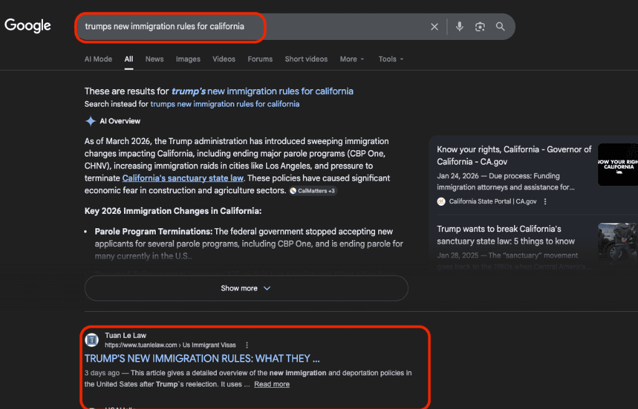Click Read more on Tuan Le Law snippet
Screen dimensions: 638x409
coord(272,384)
